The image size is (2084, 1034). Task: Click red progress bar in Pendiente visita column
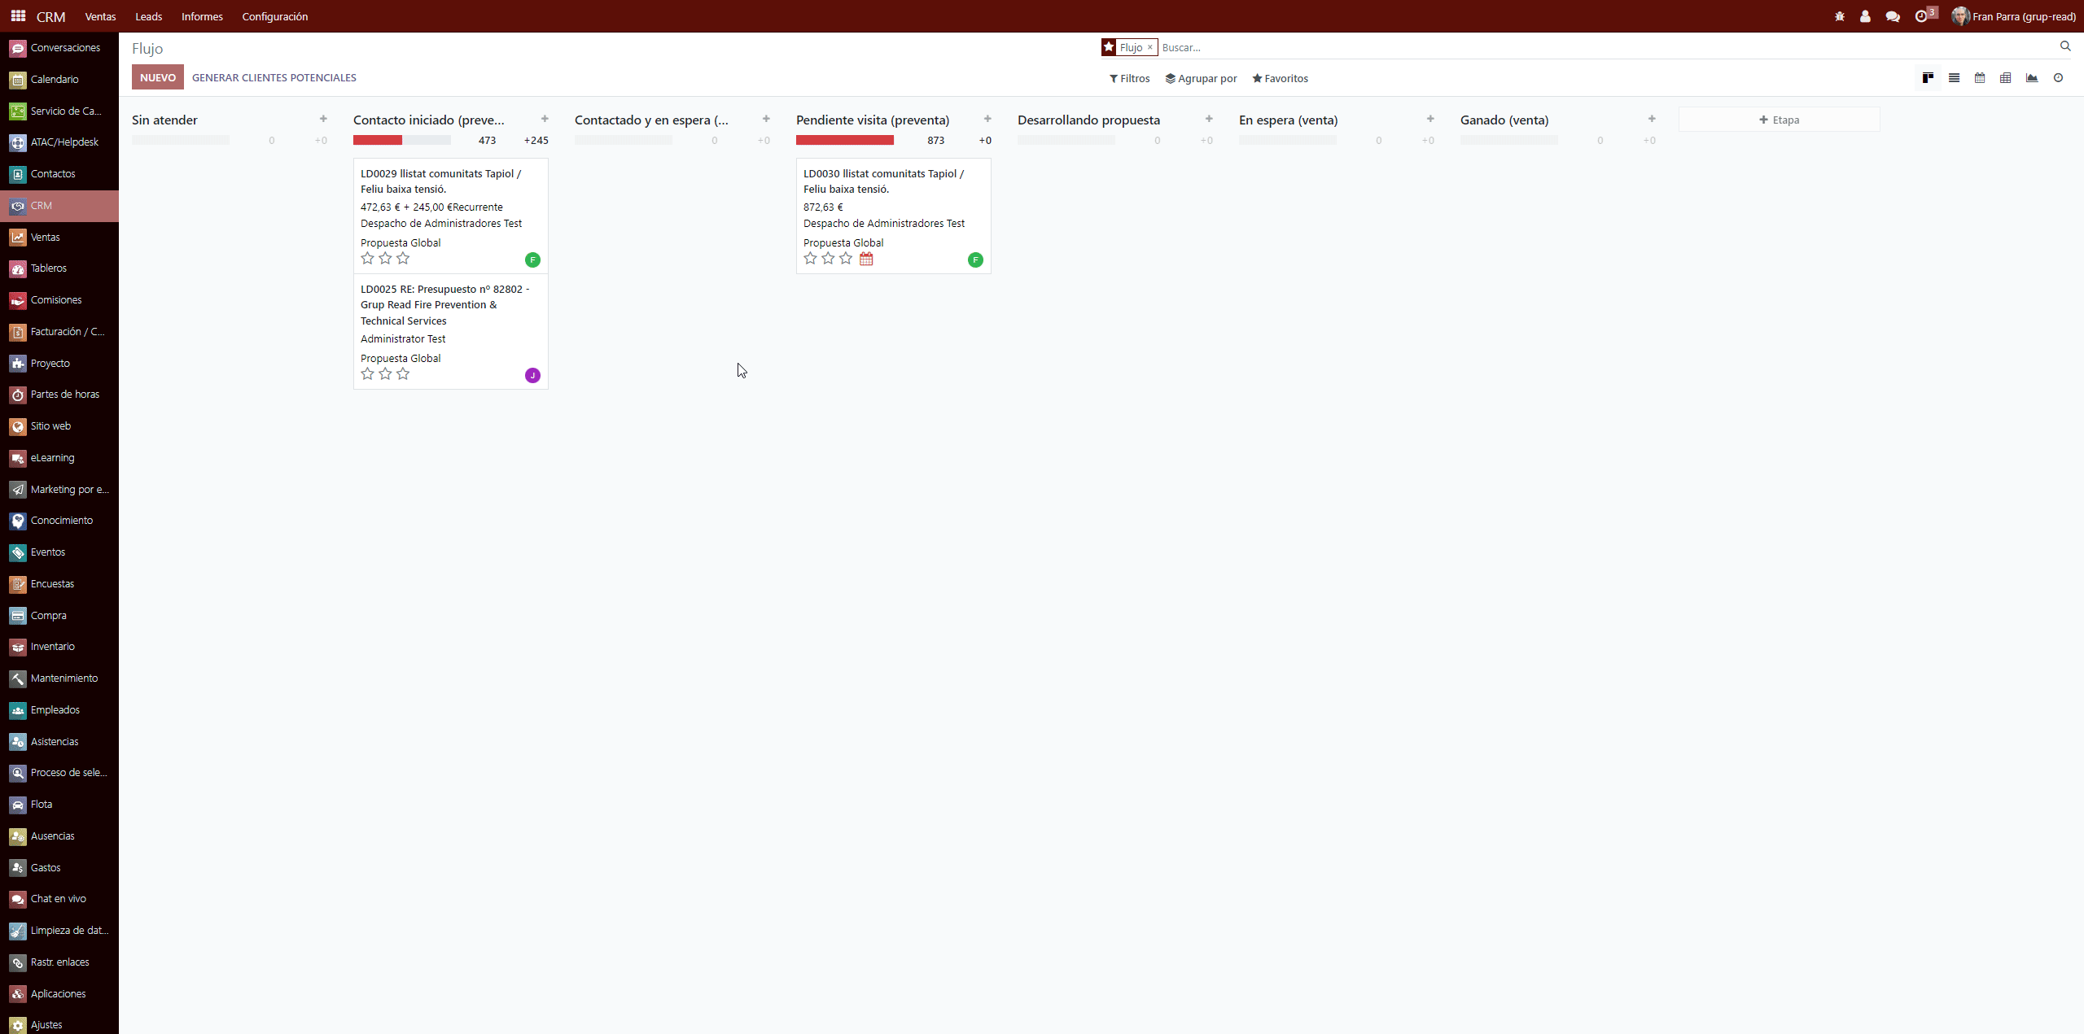pyautogui.click(x=844, y=140)
